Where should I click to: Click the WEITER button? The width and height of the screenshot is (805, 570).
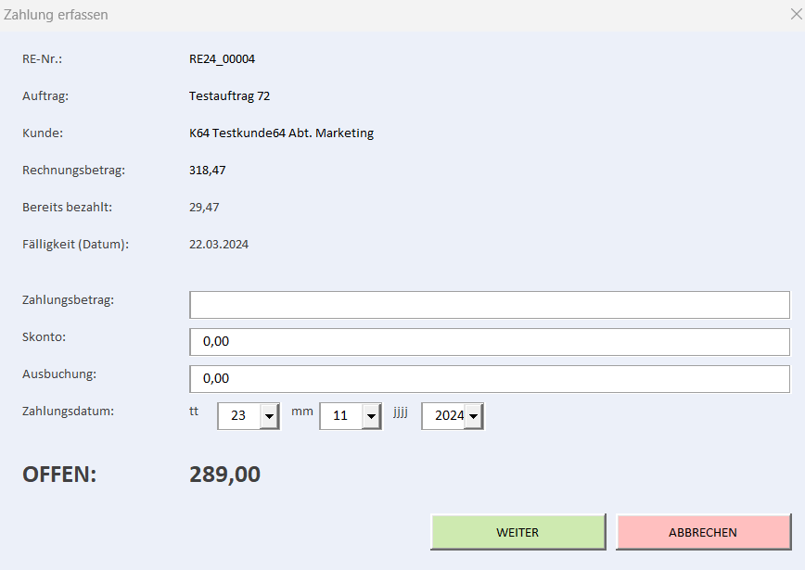point(518,532)
